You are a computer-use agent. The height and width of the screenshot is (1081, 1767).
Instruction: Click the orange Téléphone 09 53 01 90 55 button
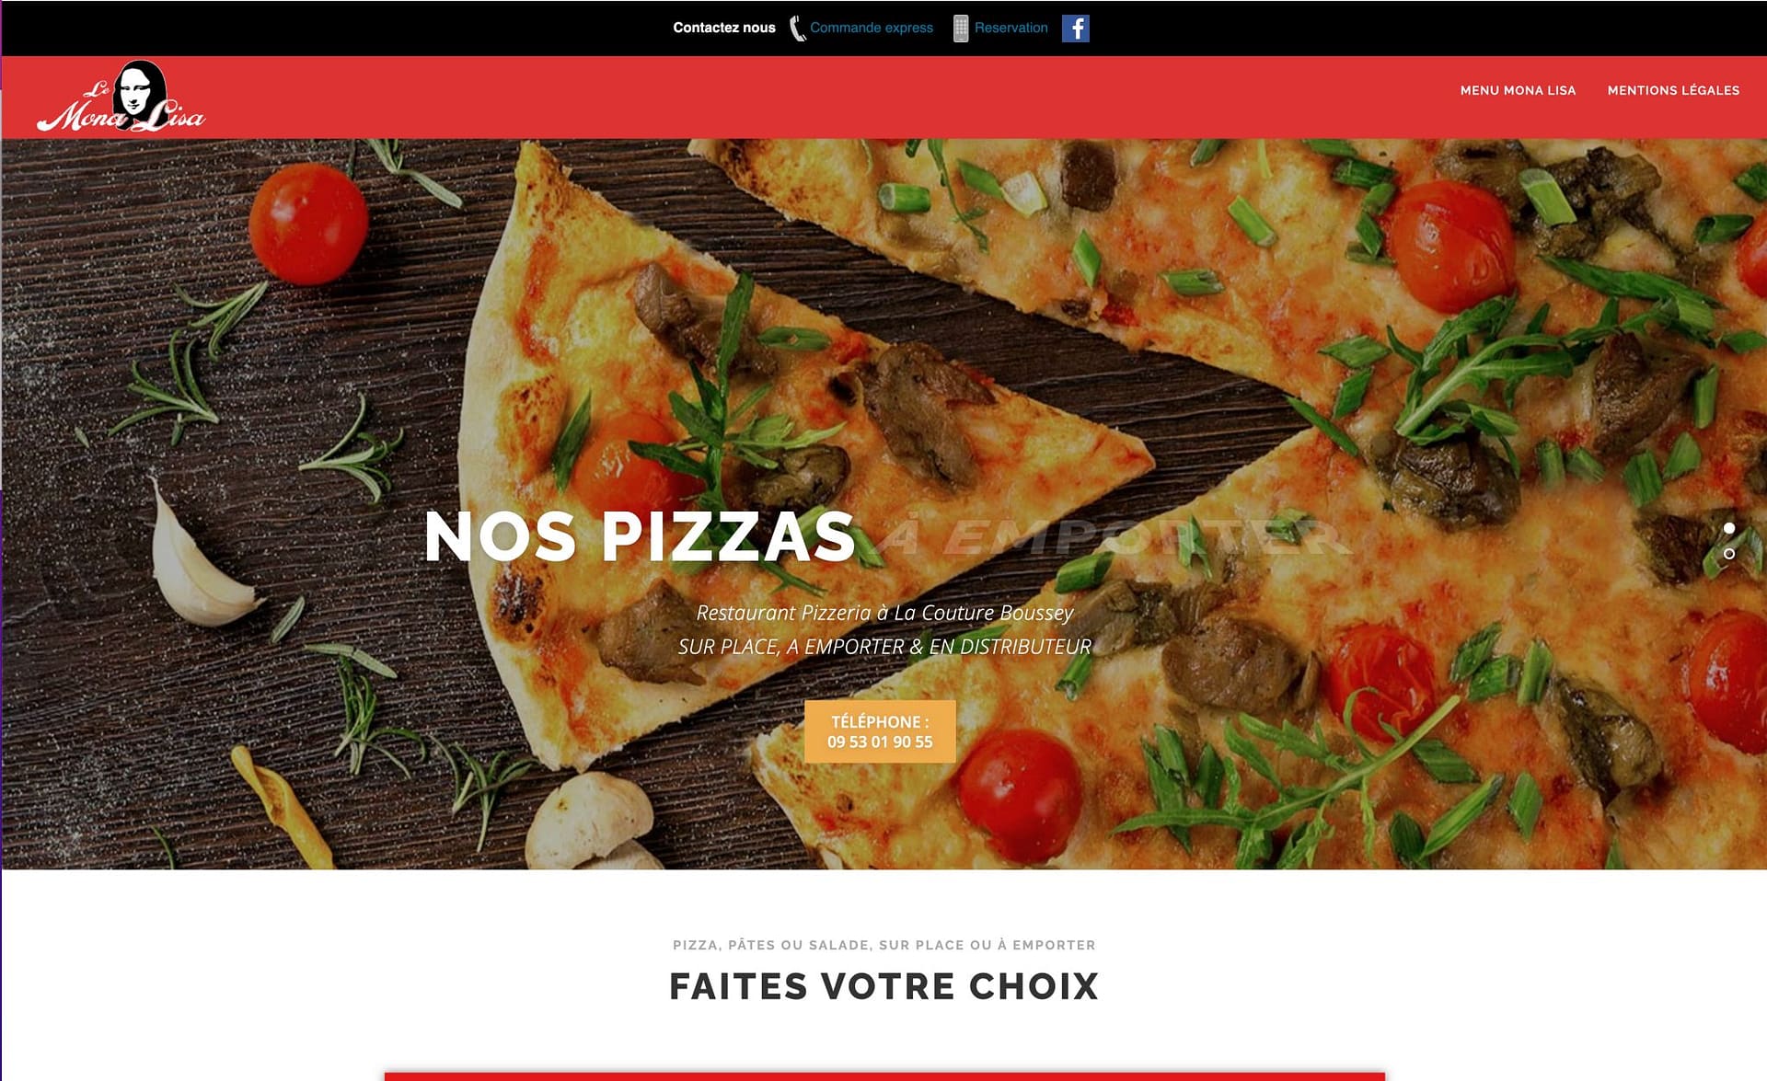(880, 731)
